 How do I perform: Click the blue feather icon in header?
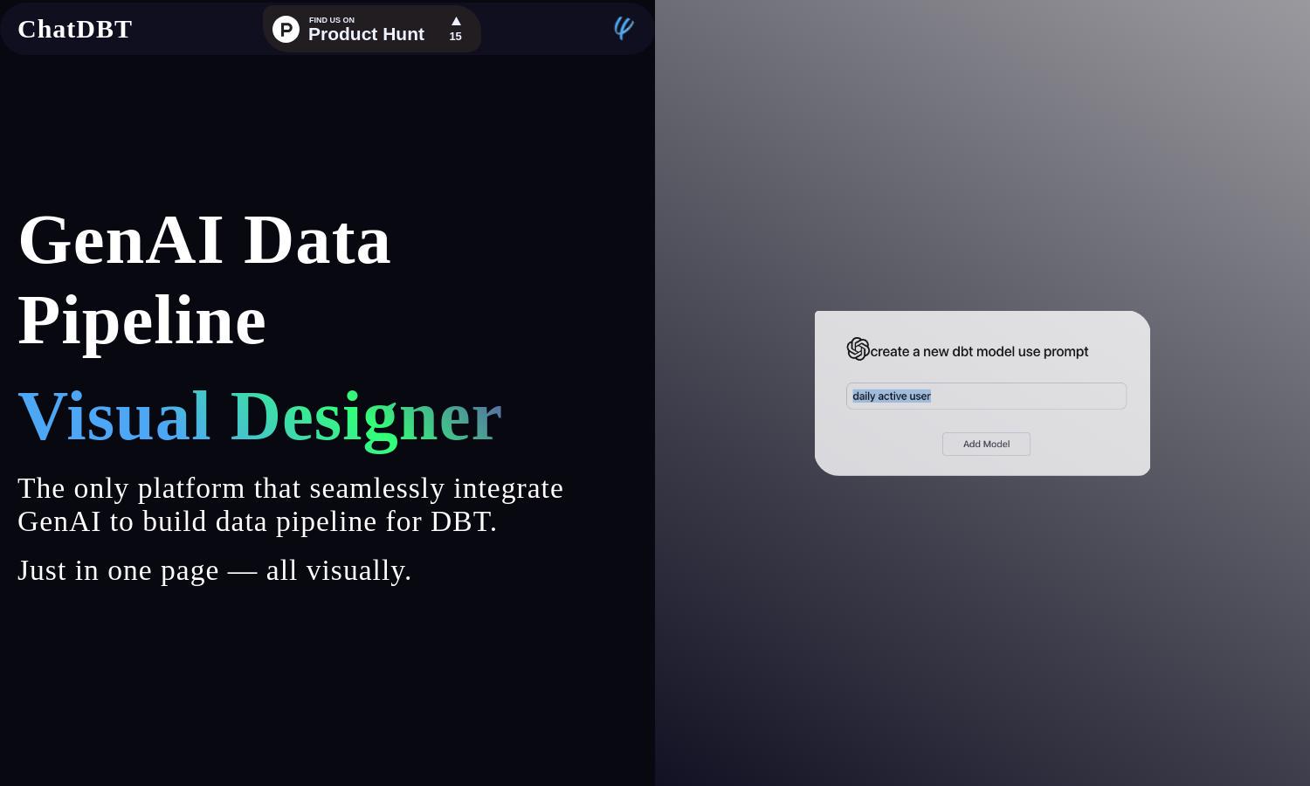click(624, 28)
